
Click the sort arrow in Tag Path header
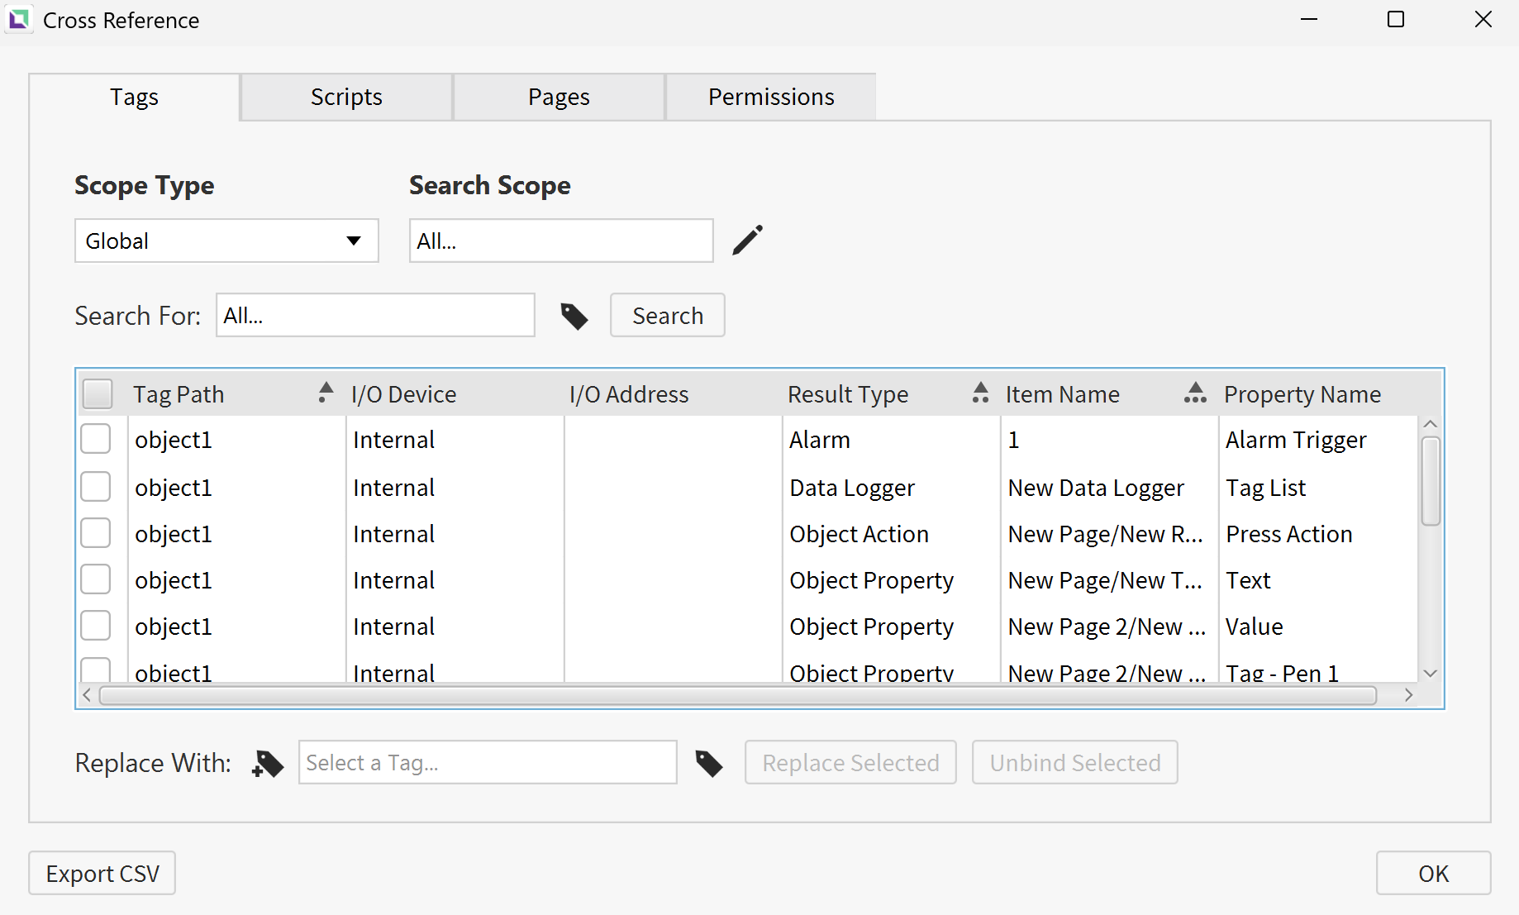tap(326, 393)
